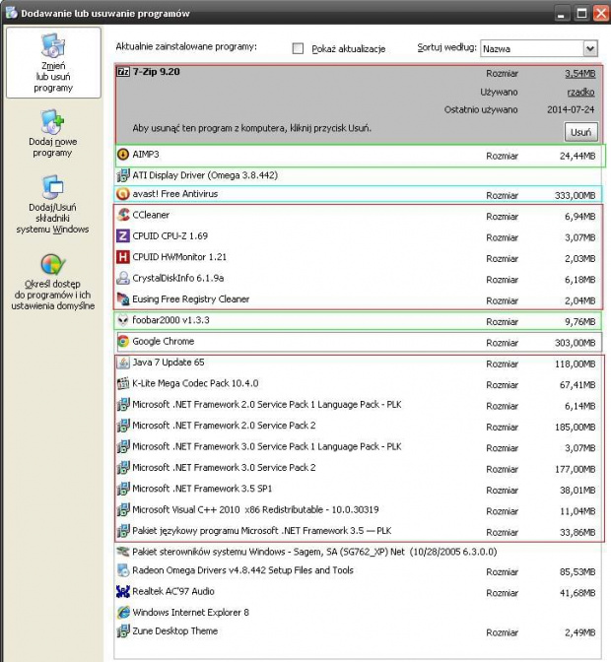The width and height of the screenshot is (611, 662).
Task: Click the CCleaner icon
Action: pos(123,215)
